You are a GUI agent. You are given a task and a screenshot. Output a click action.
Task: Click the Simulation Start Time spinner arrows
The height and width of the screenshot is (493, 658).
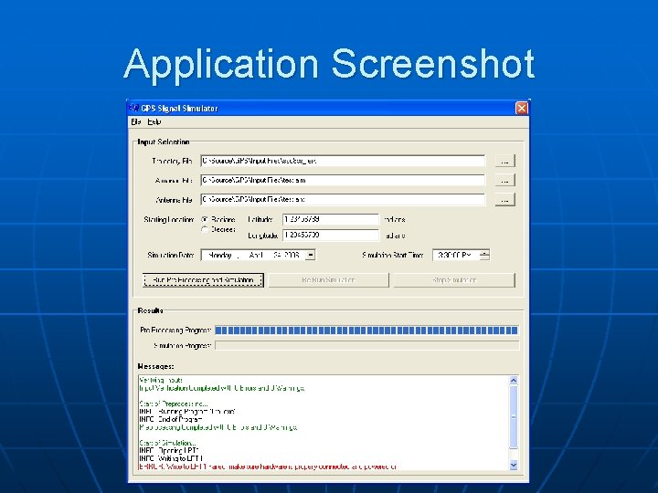pyautogui.click(x=484, y=255)
